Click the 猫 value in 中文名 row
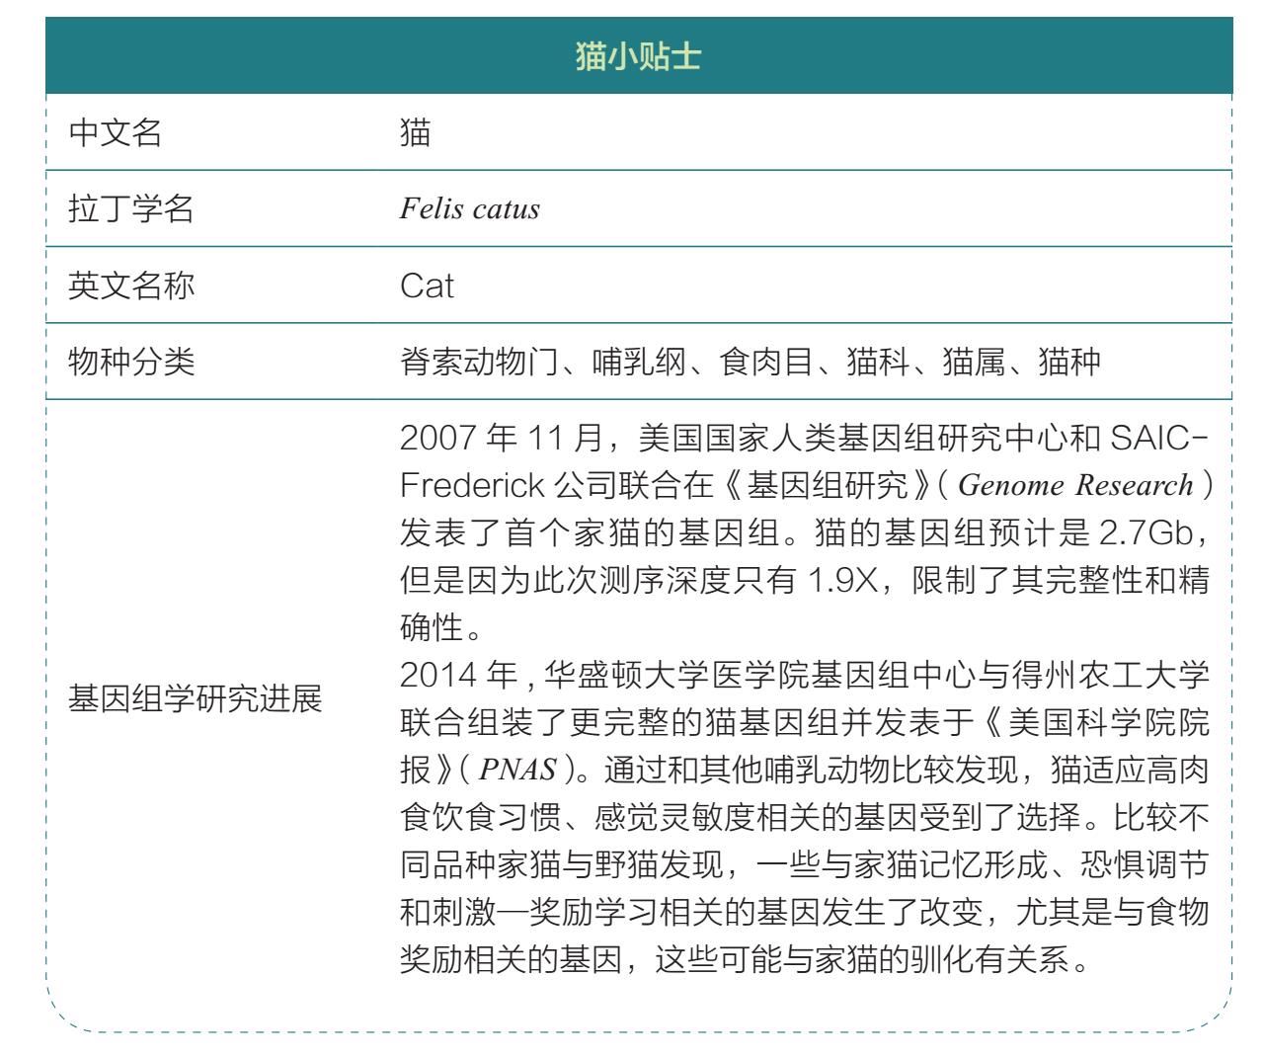The width and height of the screenshot is (1264, 1059). tap(416, 132)
